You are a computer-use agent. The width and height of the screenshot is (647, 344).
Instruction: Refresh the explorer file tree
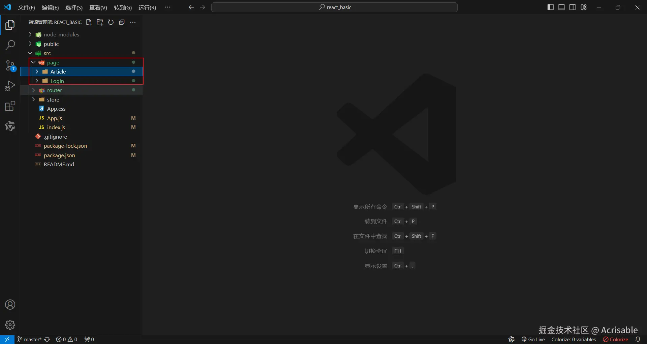pos(111,22)
